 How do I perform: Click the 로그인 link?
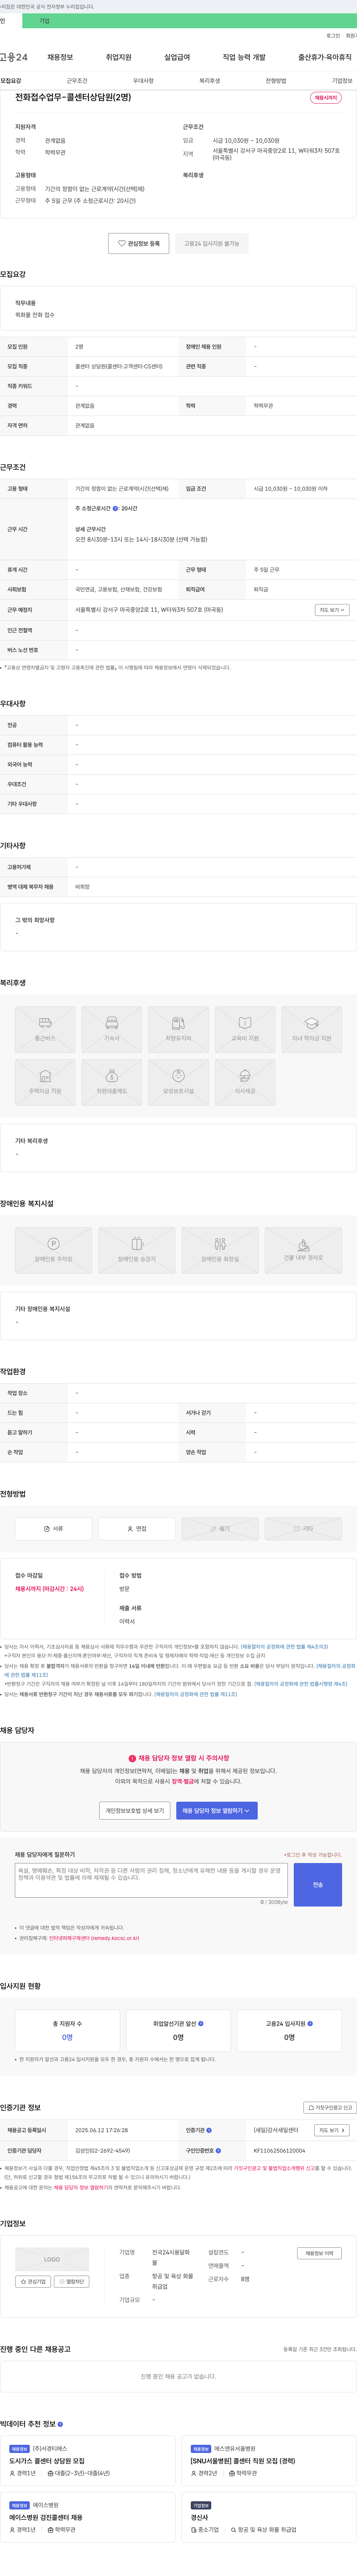[x=333, y=36]
